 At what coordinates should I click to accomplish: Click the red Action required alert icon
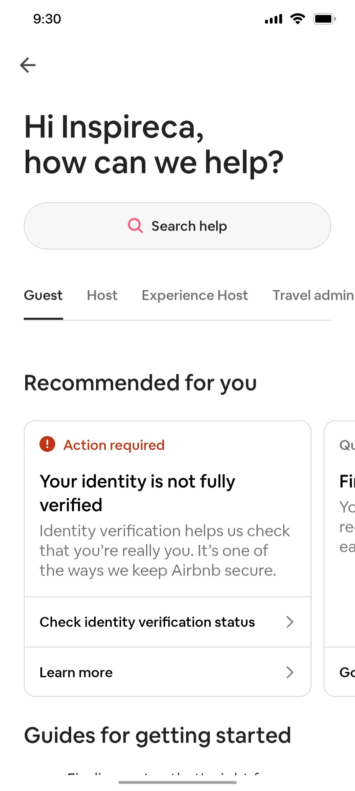point(47,444)
